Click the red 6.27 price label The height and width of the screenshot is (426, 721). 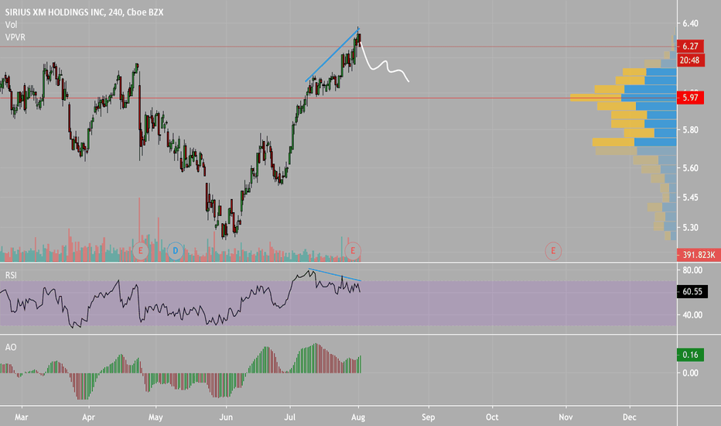[690, 46]
